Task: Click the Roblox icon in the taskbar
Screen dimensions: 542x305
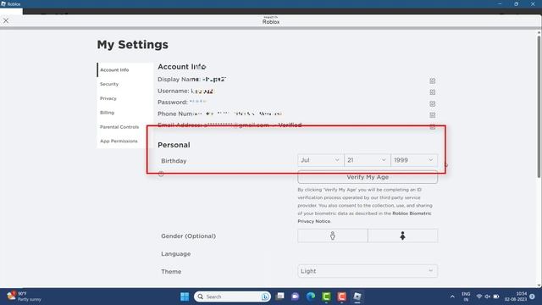Action: [357, 297]
